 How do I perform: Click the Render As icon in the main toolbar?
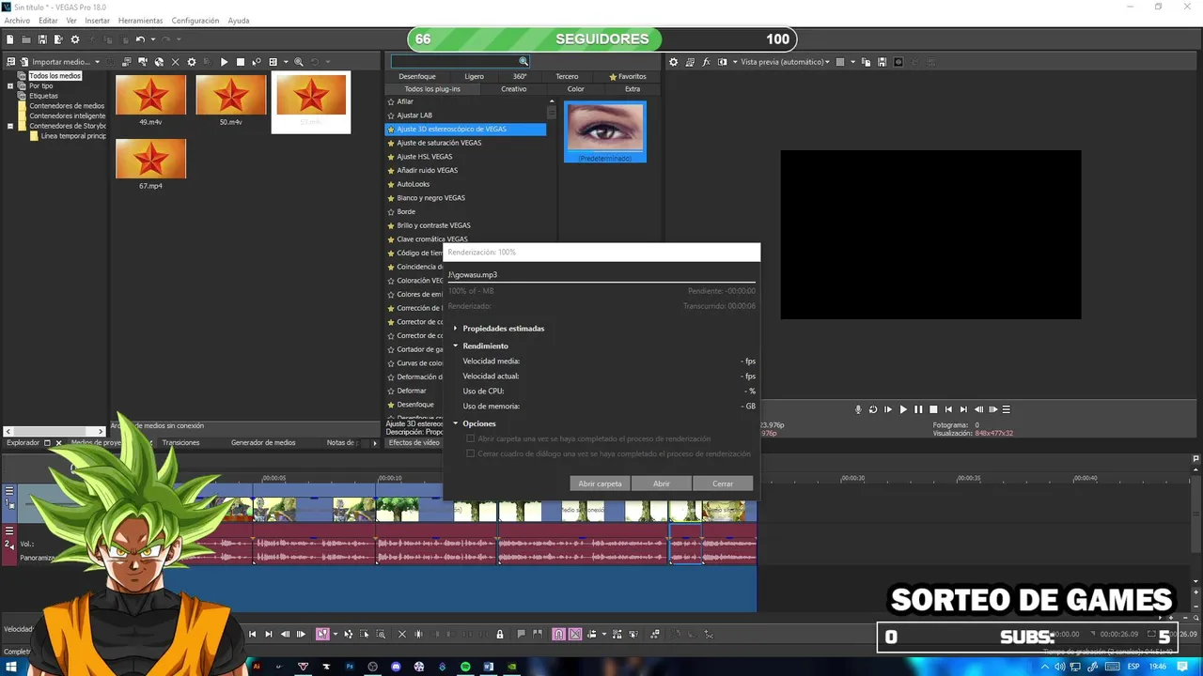point(58,39)
